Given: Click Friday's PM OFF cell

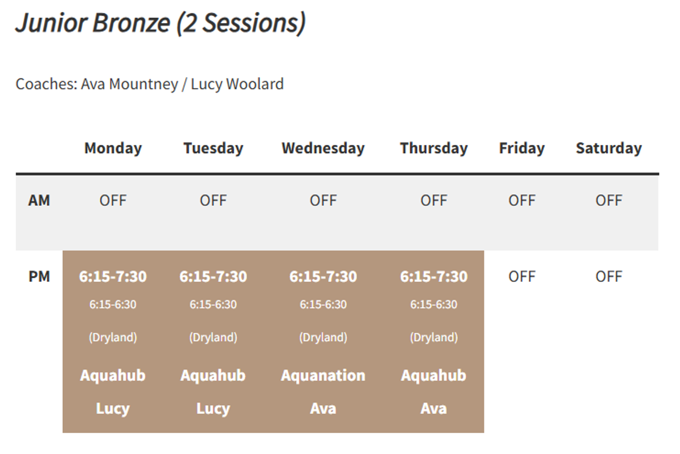Looking at the screenshot, I should click(x=521, y=277).
